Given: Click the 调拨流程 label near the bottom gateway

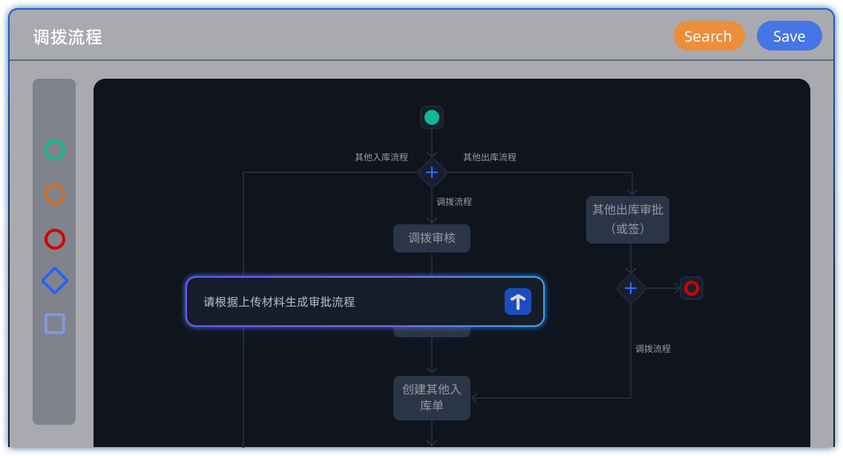Looking at the screenshot, I should point(652,348).
